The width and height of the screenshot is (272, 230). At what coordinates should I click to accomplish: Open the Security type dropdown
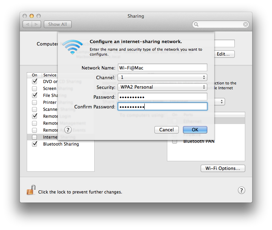click(x=162, y=87)
